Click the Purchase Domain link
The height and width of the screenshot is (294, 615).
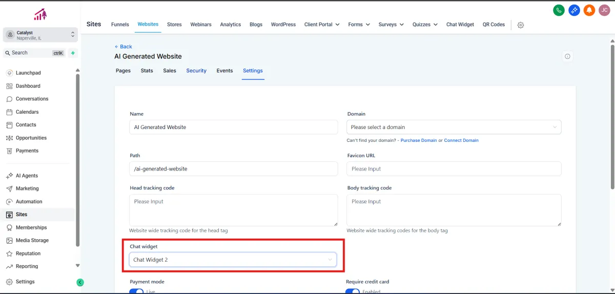[x=419, y=140]
